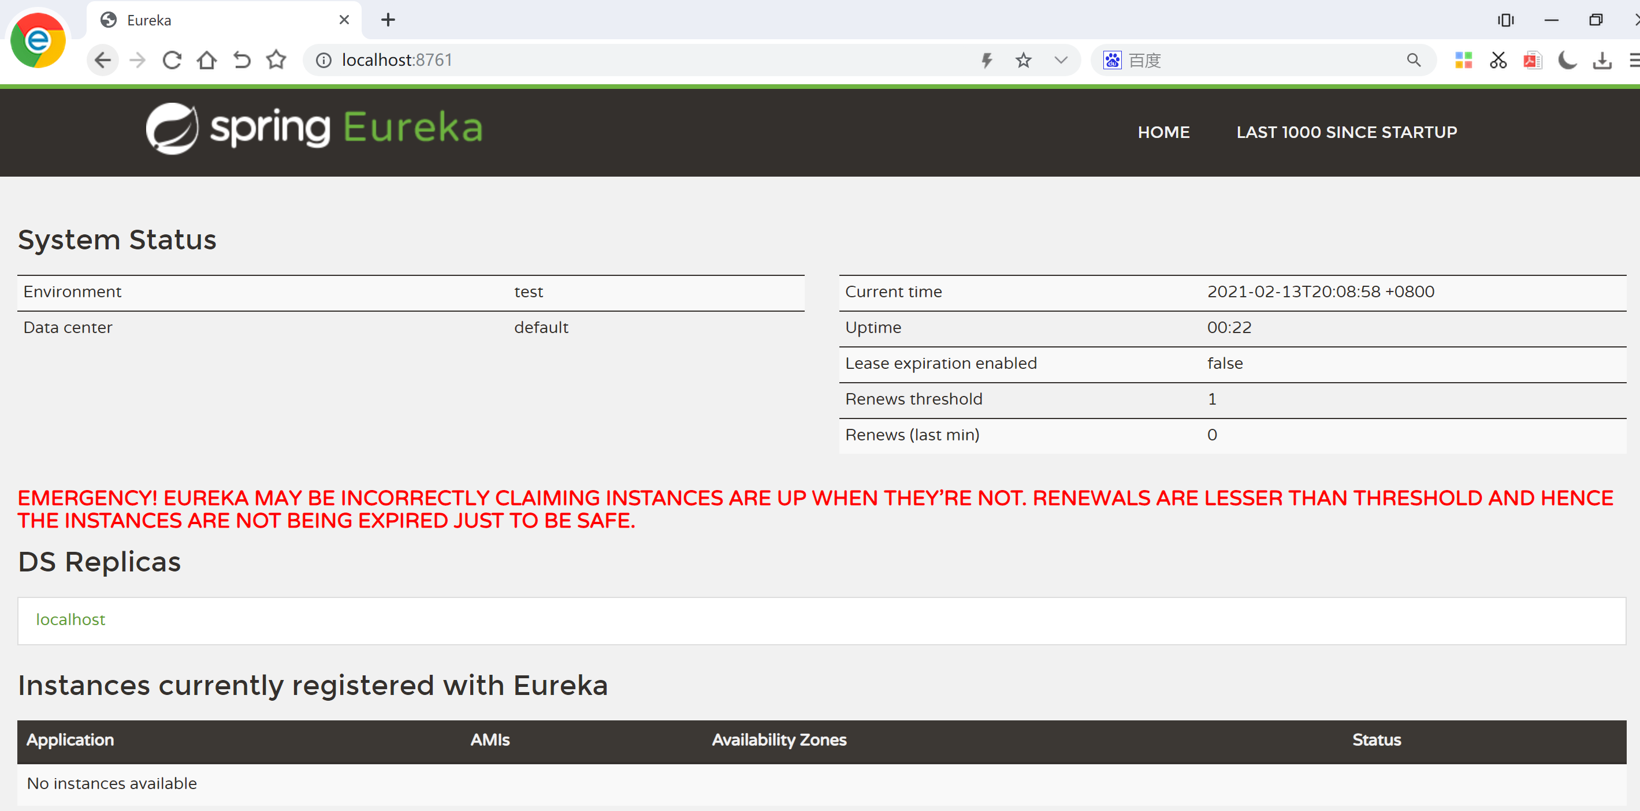The height and width of the screenshot is (811, 1640).
Task: Click the 'Renews threshold' label
Action: click(x=913, y=399)
